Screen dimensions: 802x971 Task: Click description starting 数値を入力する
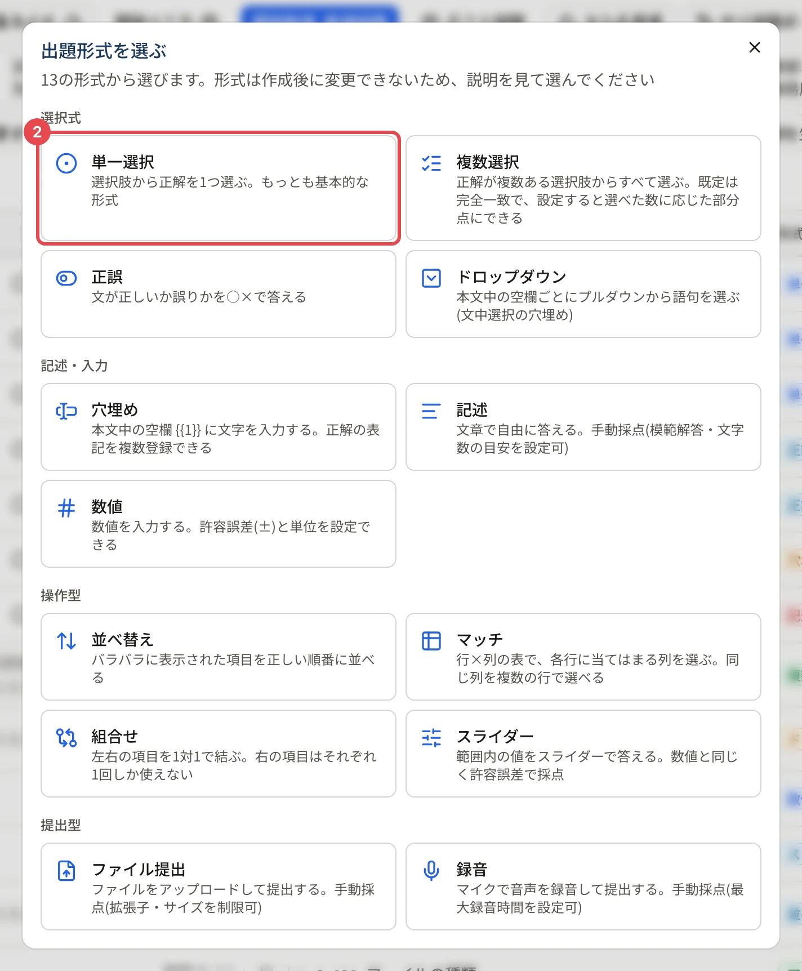pos(231,536)
